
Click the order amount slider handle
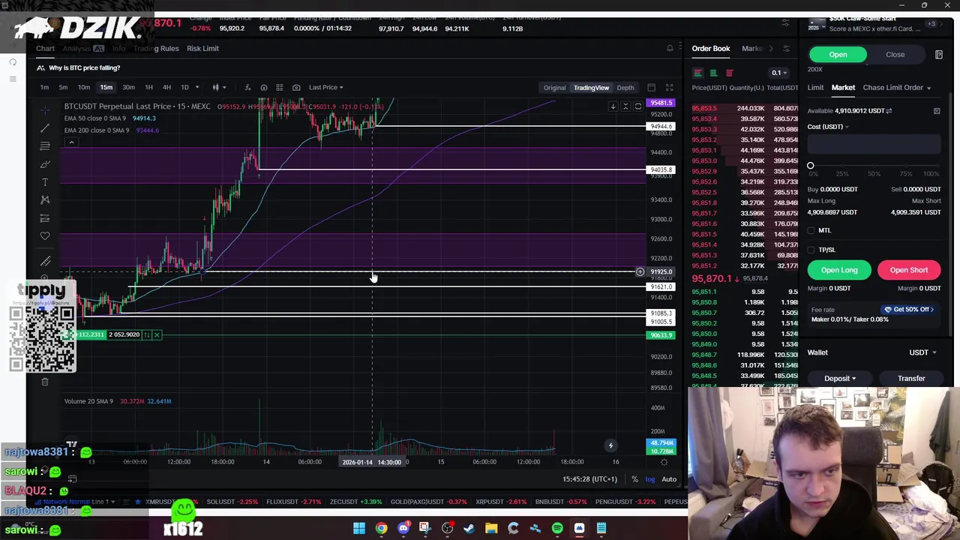click(810, 166)
